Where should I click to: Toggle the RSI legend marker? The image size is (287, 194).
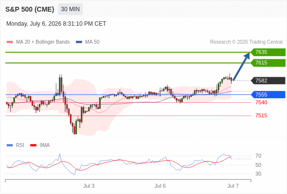point(10,145)
